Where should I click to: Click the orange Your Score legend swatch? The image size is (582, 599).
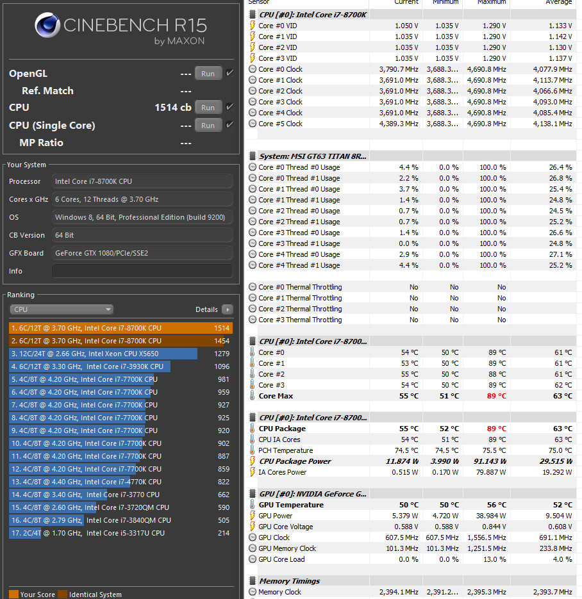coord(13,595)
